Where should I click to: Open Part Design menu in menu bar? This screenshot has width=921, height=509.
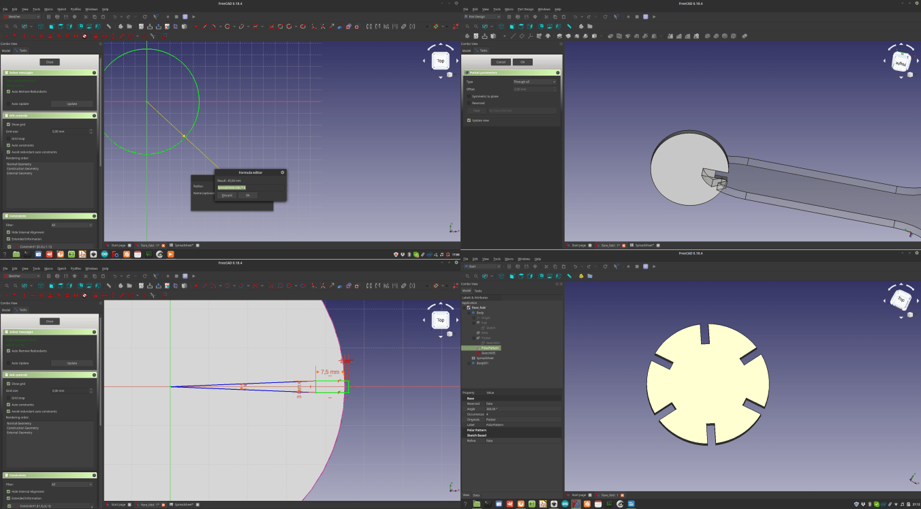click(525, 9)
